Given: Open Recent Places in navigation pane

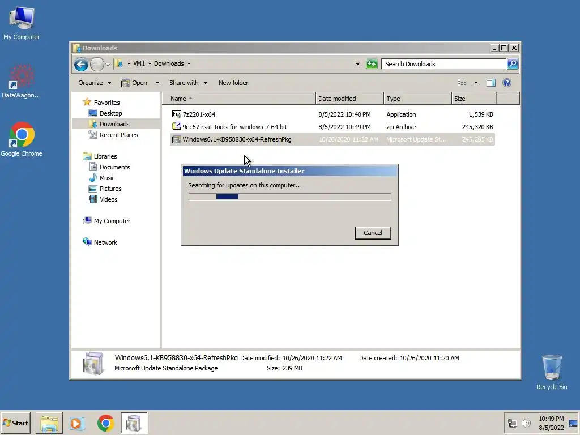Looking at the screenshot, I should tap(119, 135).
